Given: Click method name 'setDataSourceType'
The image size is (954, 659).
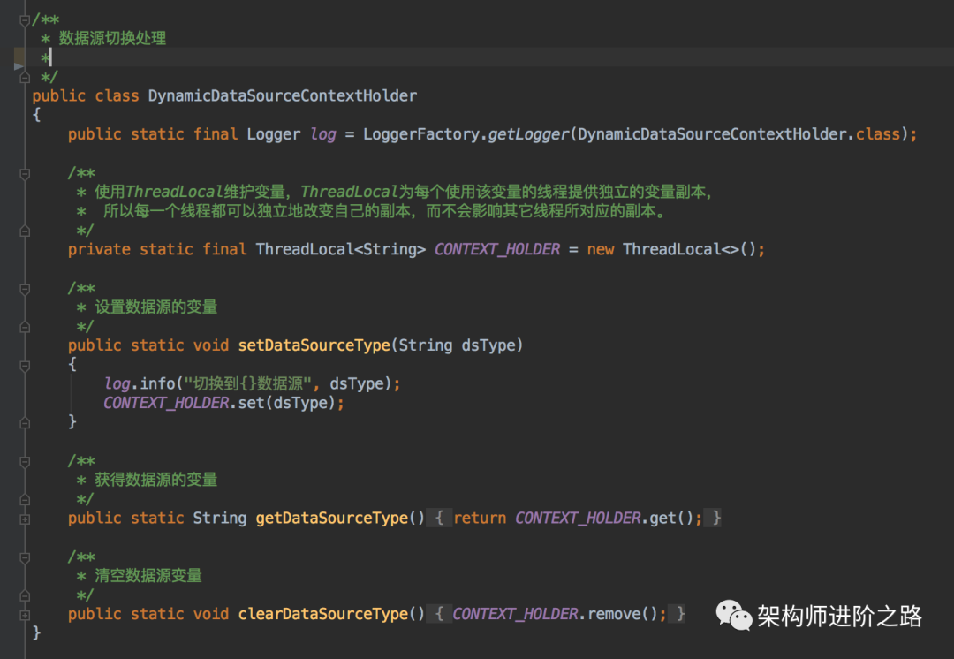Looking at the screenshot, I should pyautogui.click(x=314, y=345).
